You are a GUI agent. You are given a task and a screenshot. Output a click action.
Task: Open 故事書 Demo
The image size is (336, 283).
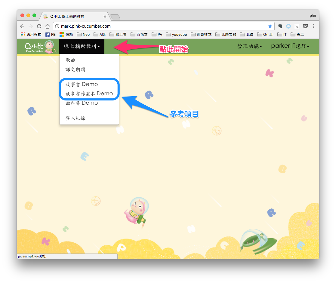(x=82, y=84)
